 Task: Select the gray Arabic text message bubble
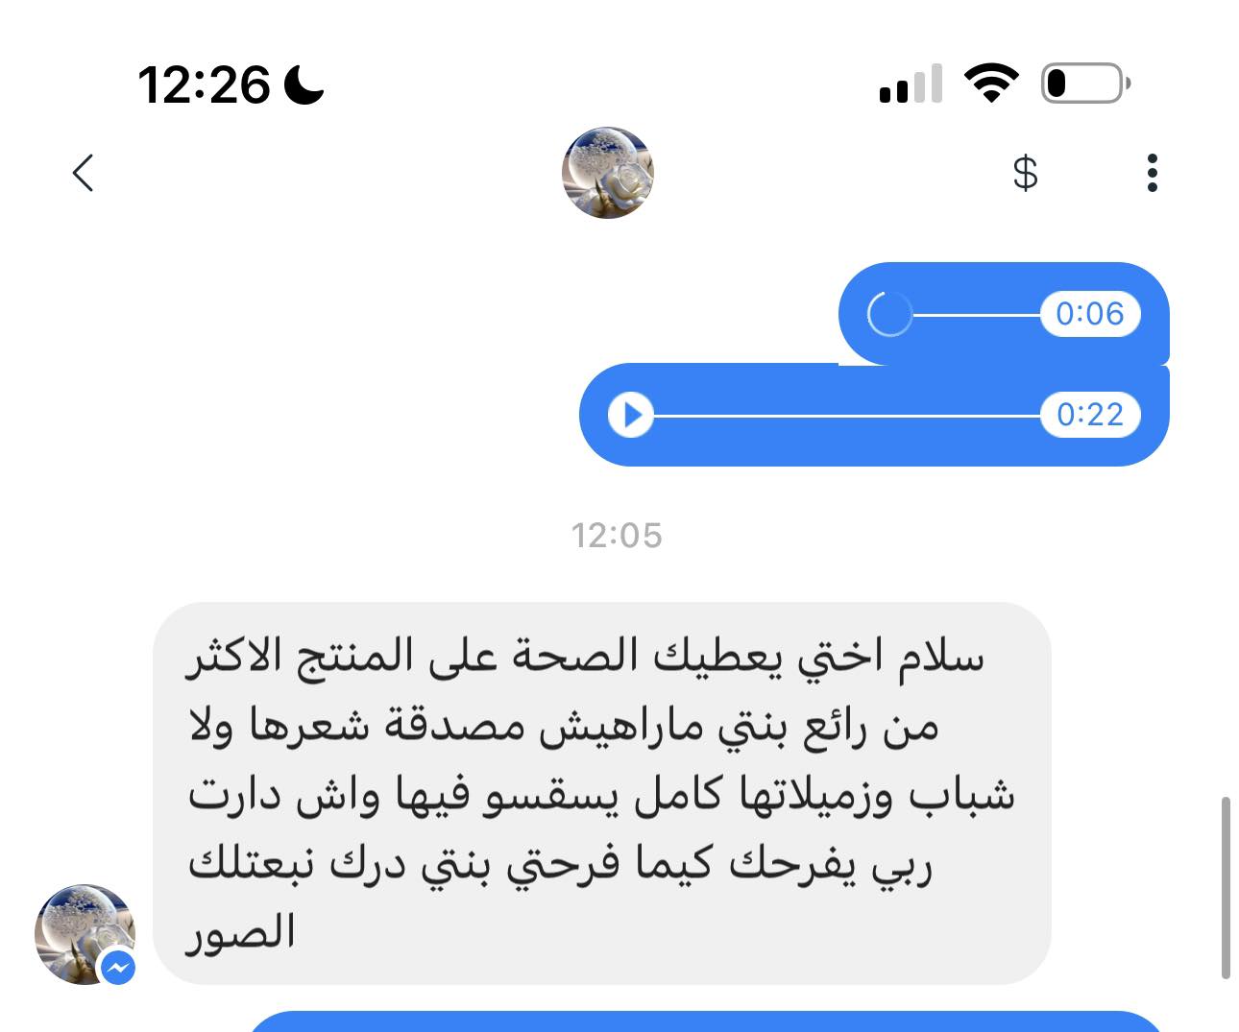click(x=602, y=794)
